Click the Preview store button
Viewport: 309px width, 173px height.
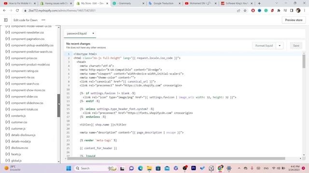click(x=294, y=20)
